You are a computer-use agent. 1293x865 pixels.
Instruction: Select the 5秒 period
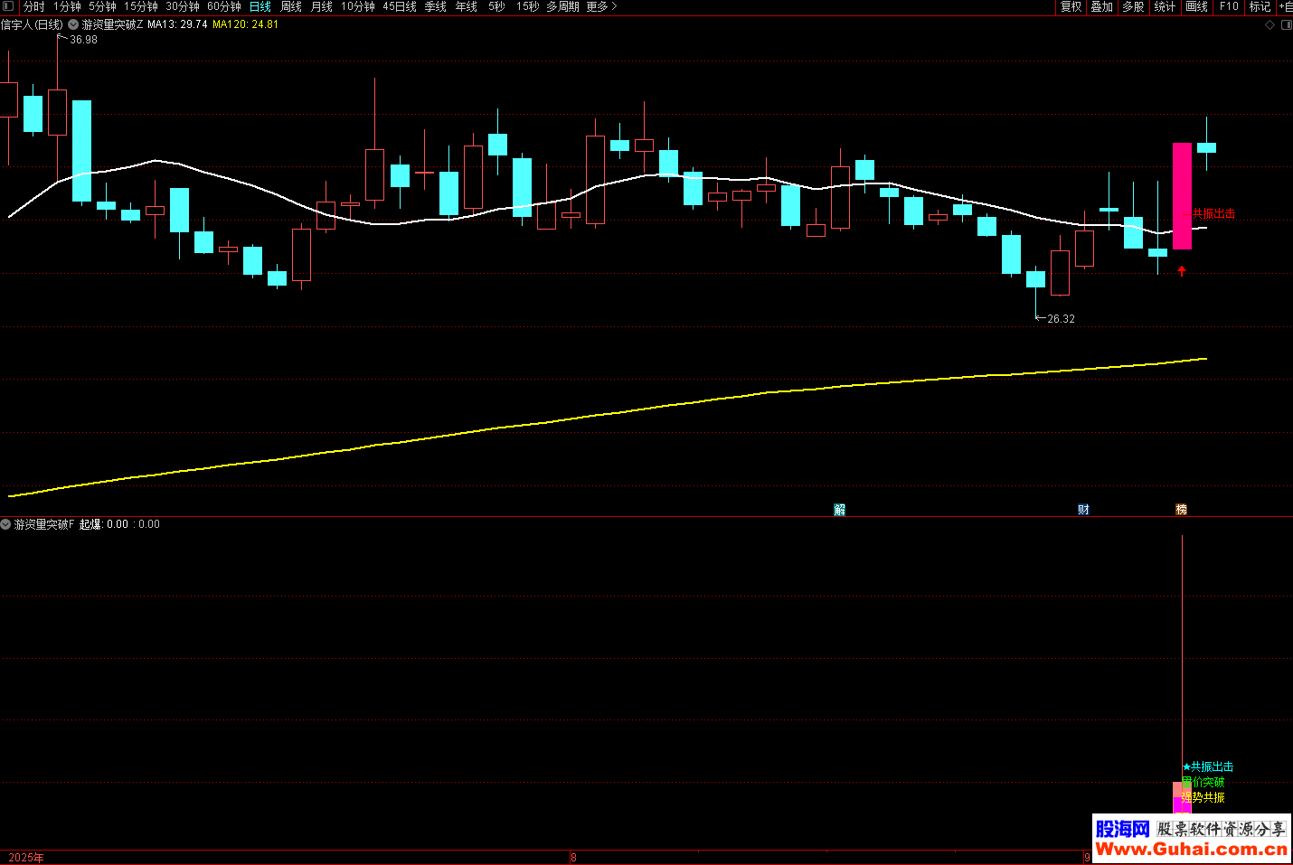pos(496,6)
